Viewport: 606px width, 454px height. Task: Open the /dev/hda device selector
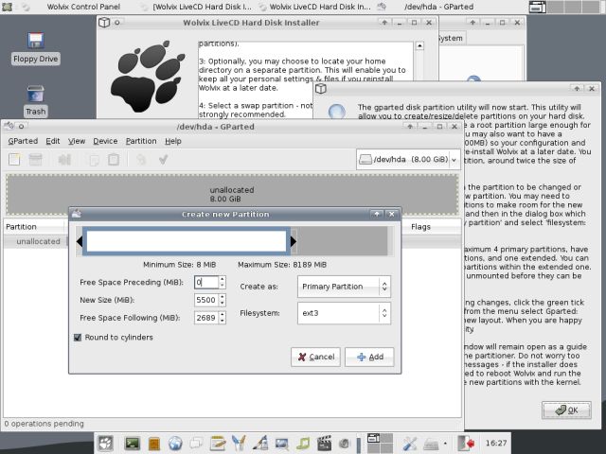coord(408,160)
